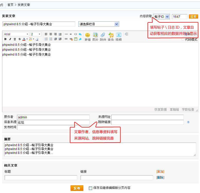Click the 添加 link for related articles

click(x=160, y=172)
